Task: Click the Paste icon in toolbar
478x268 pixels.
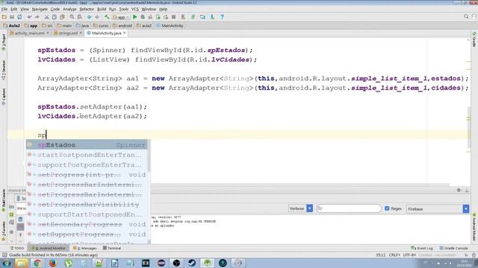Action: [x=62, y=17]
